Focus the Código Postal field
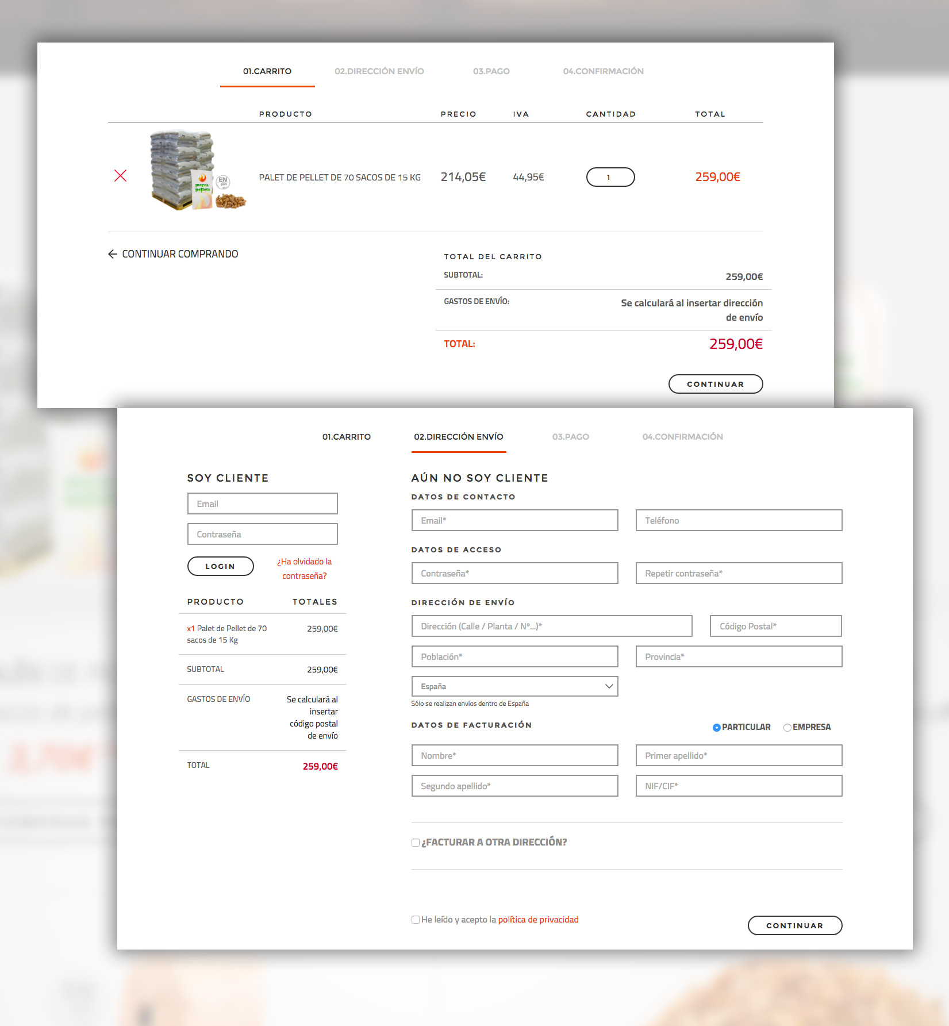 click(x=775, y=626)
